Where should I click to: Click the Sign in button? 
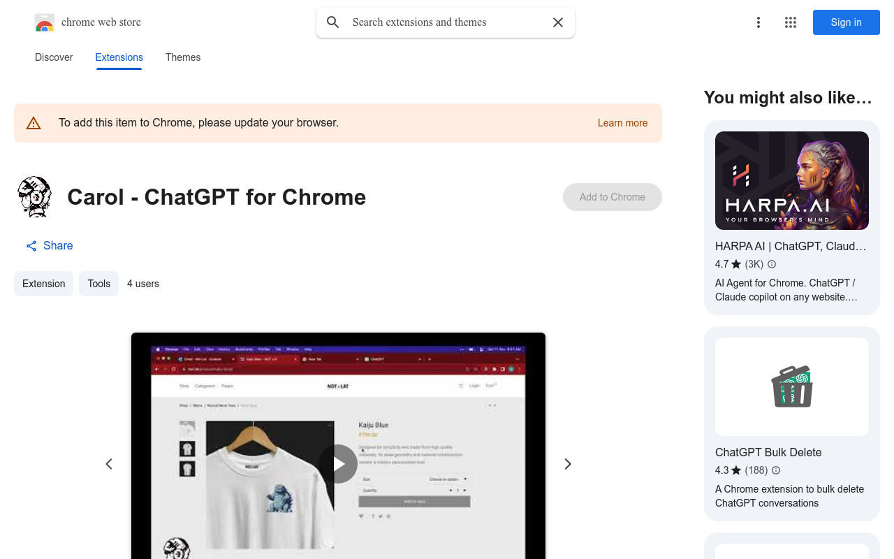(x=847, y=22)
